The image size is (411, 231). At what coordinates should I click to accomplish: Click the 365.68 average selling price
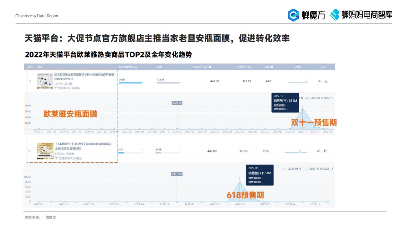(x=244, y=151)
